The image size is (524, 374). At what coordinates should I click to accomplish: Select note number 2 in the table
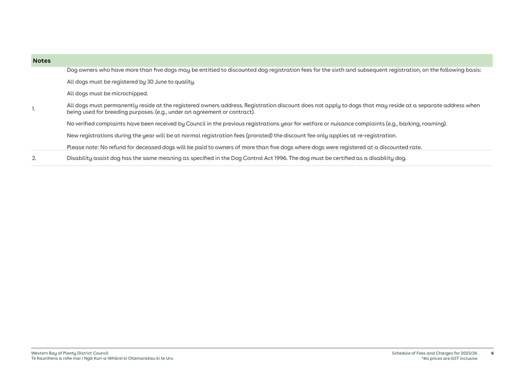tap(34, 158)
